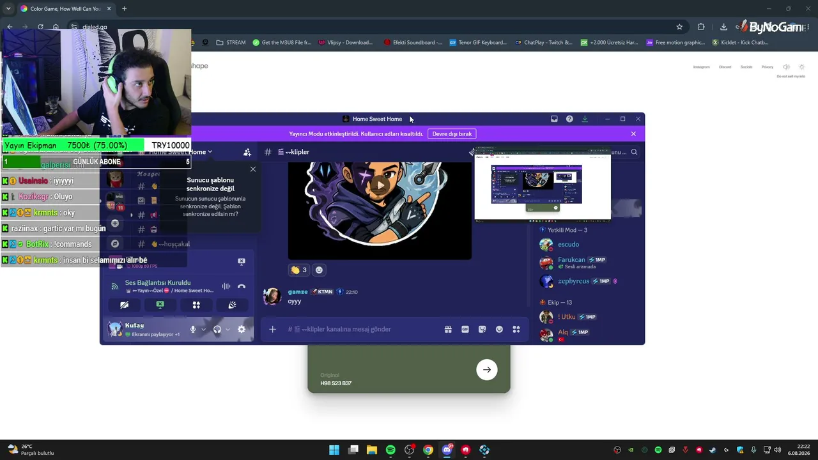Open the "Efekti Soundboard" bookmark
Screen dimensions: 818x460
413,43
